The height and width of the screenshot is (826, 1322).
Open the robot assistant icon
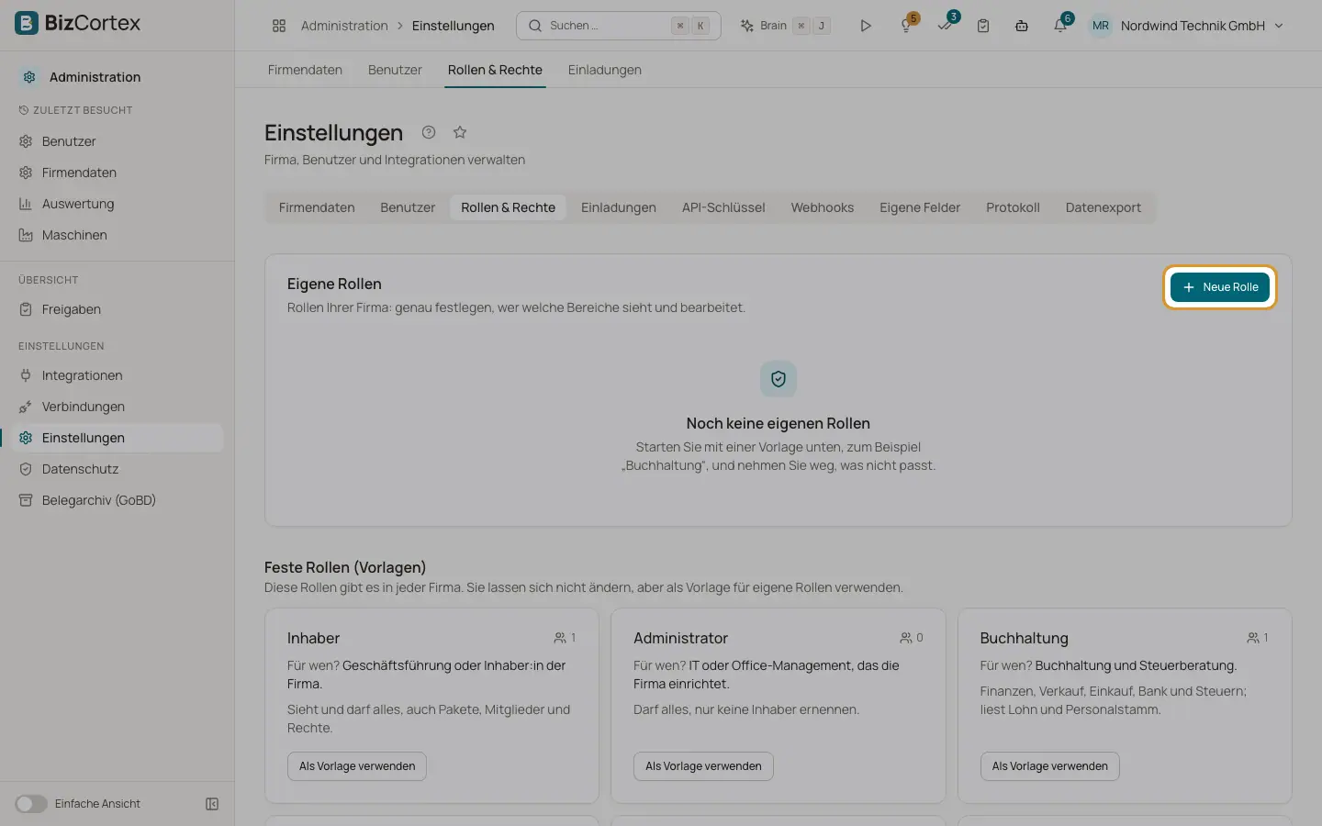[1021, 26]
